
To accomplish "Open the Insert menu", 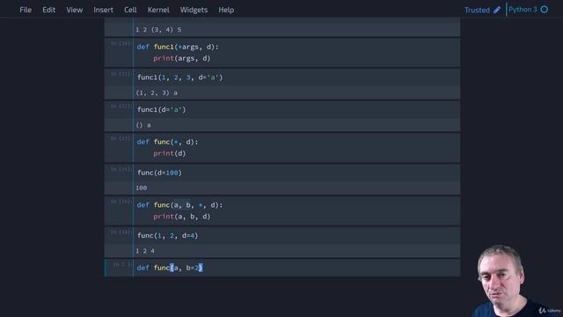I will tap(104, 10).
